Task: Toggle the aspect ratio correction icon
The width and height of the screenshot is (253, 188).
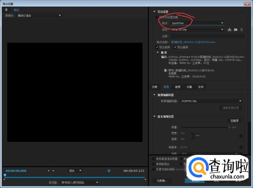Action: pyautogui.click(x=109, y=171)
